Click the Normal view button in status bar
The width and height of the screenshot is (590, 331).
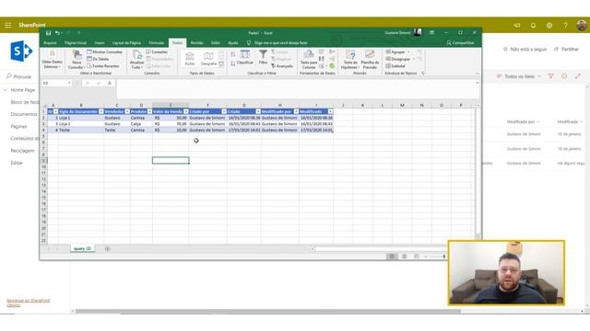(392, 257)
